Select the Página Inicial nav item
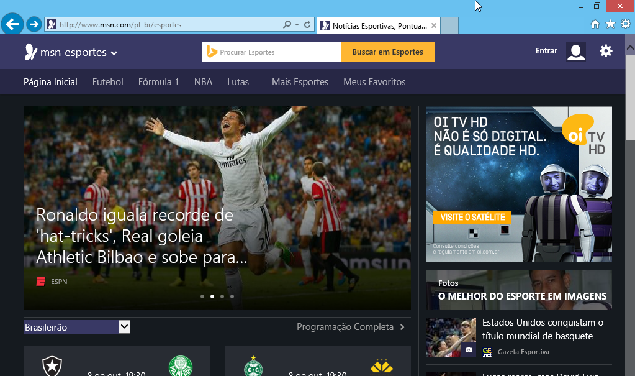Screen dimensions: 635x376 point(50,82)
